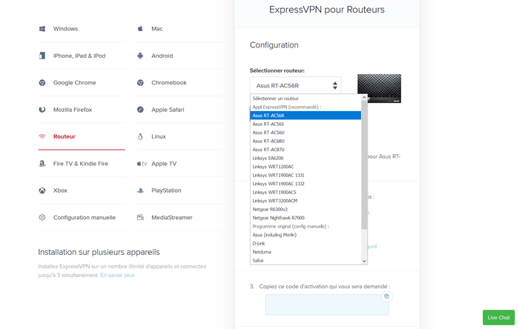
Task: Click the PlayStation logo icon
Action: click(x=140, y=190)
